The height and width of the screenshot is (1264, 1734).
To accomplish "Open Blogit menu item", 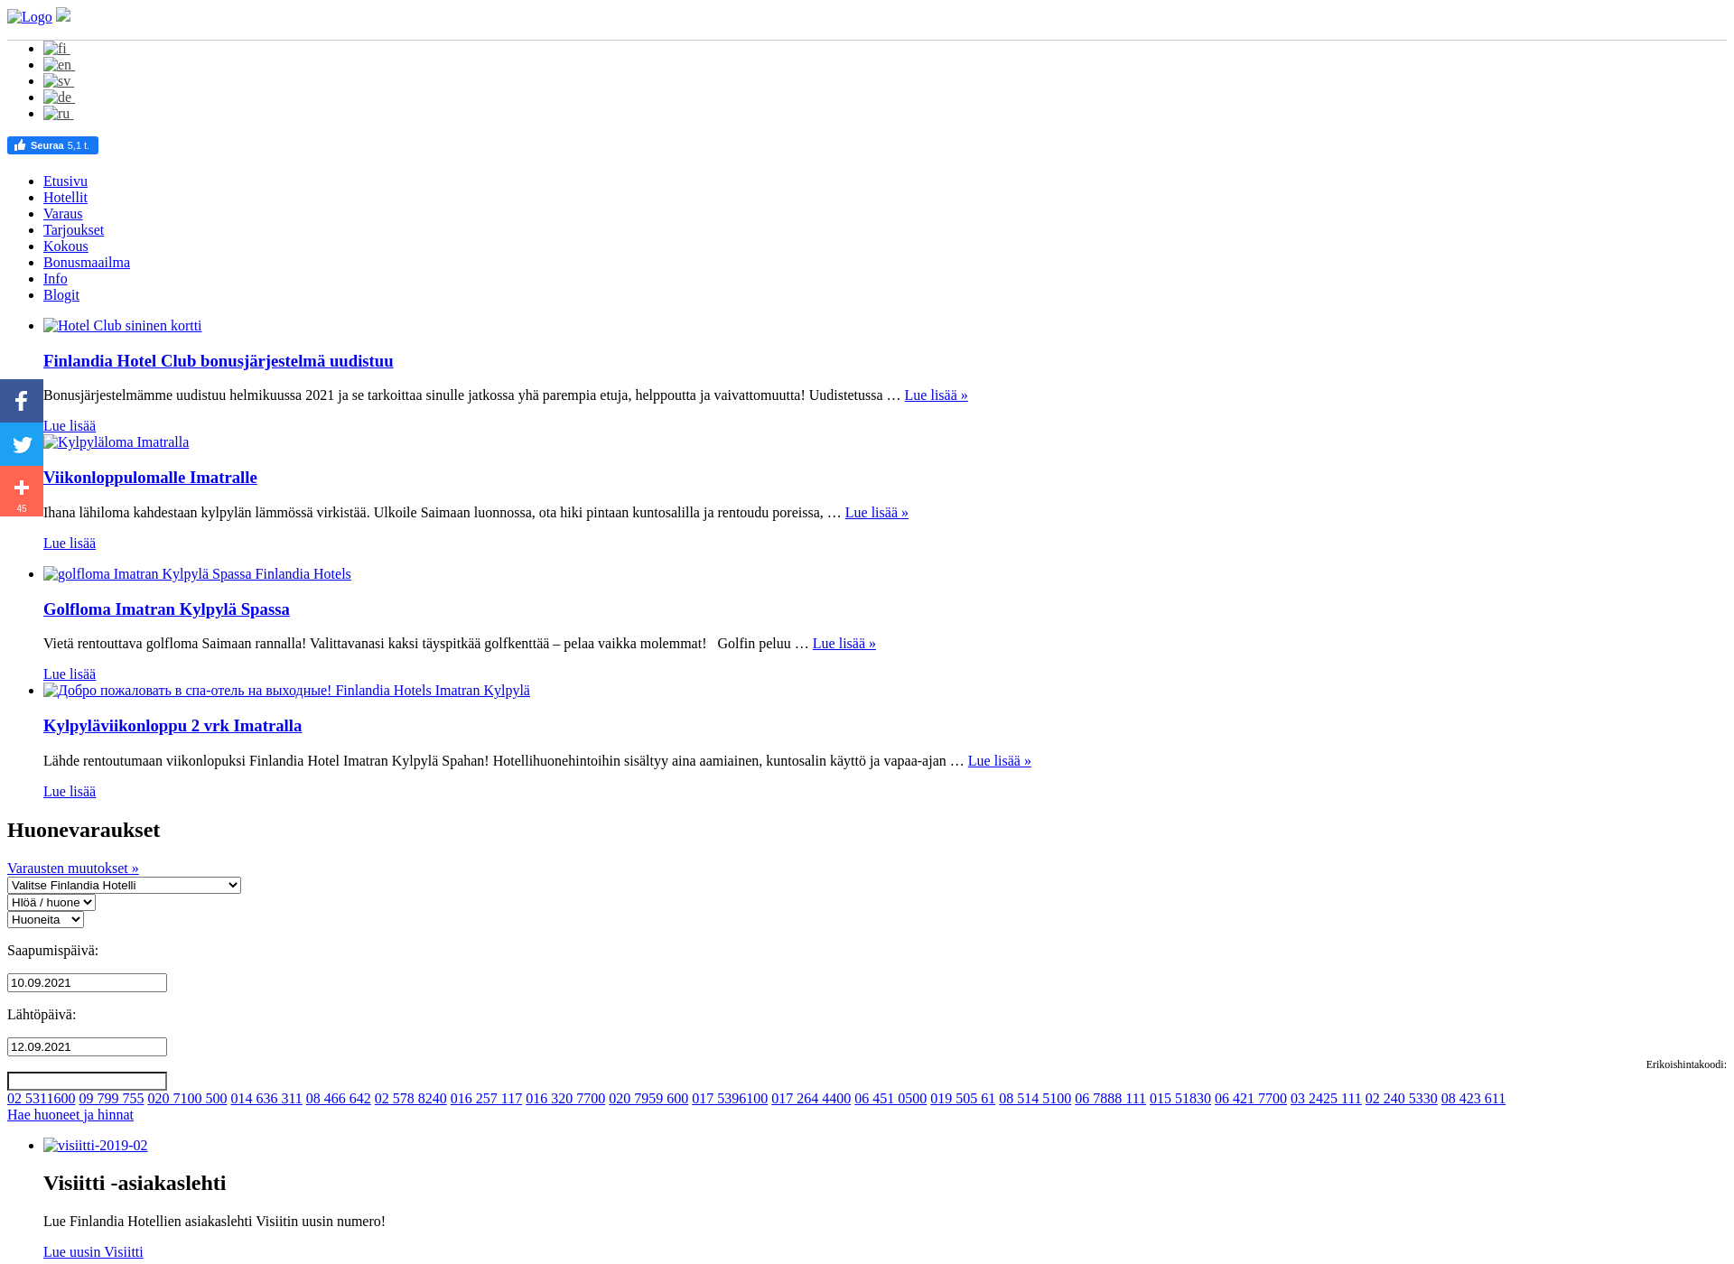I will click(61, 293).
